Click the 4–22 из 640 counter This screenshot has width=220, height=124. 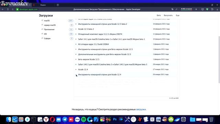[174, 98]
